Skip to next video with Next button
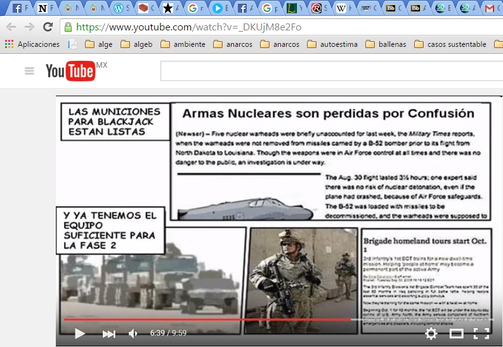 pos(109,333)
